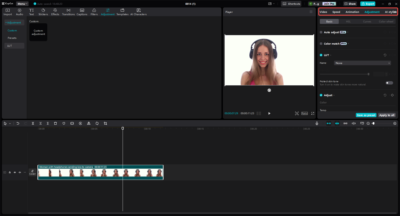400x216 pixels.
Task: Open the Captions panel
Action: pos(82,12)
